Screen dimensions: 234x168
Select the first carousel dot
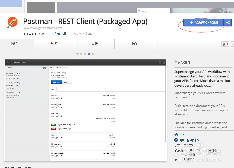click(x=77, y=54)
